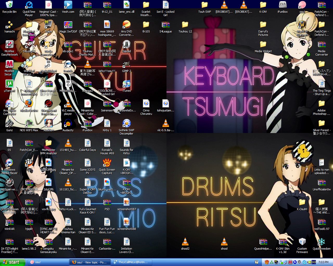Launch GIMP 2
This screenshot has height=266, width=333.
click(126, 66)
